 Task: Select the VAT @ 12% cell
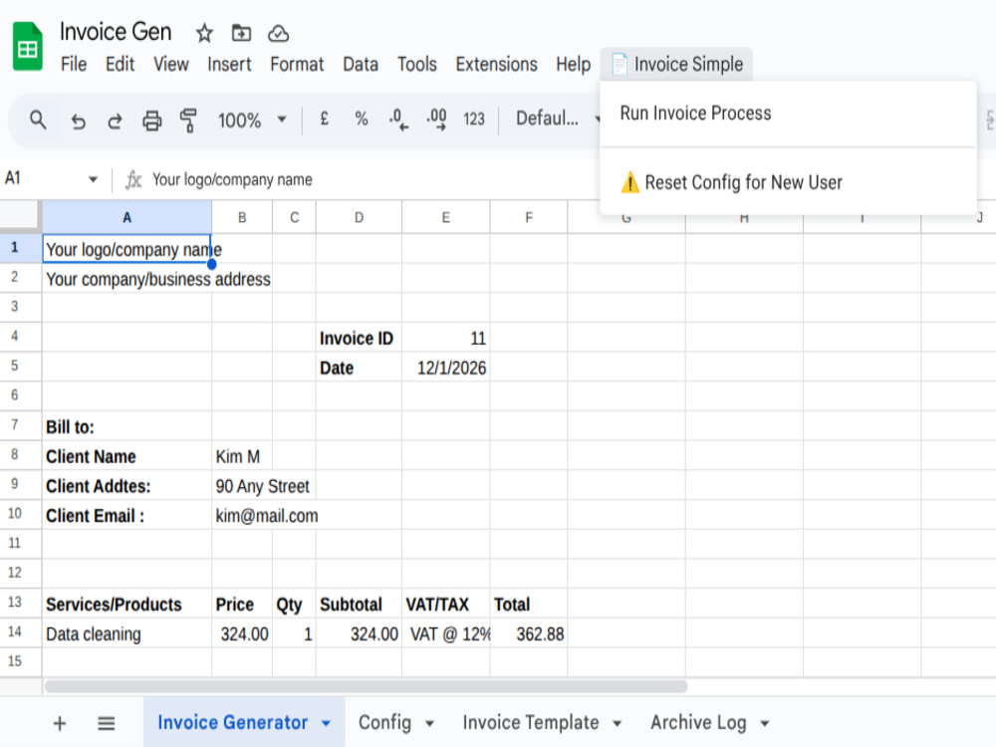(x=446, y=633)
